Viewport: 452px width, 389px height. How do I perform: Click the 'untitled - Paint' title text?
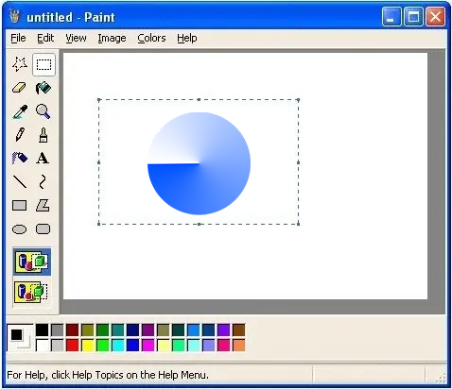click(x=71, y=17)
